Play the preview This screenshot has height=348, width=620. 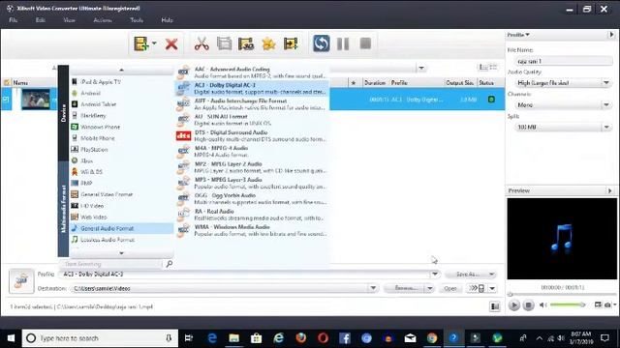click(x=514, y=305)
